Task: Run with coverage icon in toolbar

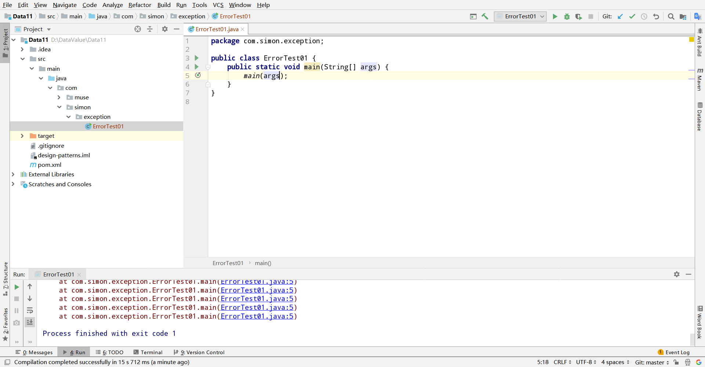Action: click(579, 16)
